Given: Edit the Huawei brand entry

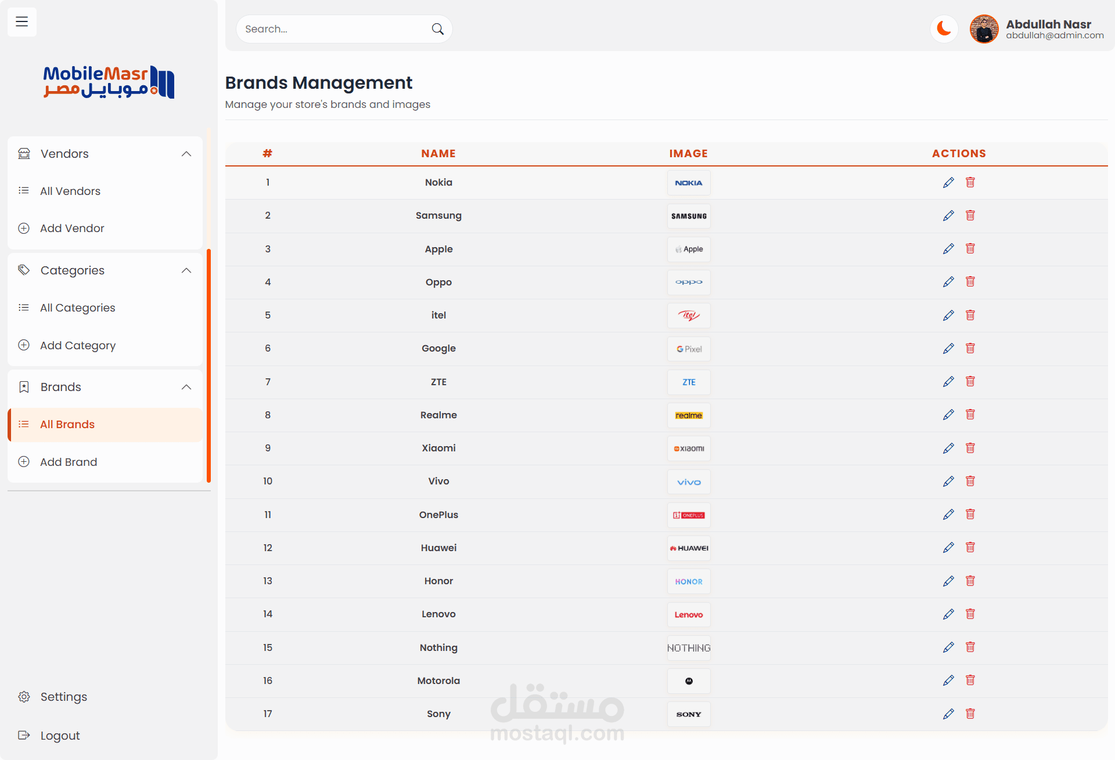Looking at the screenshot, I should pyautogui.click(x=948, y=548).
